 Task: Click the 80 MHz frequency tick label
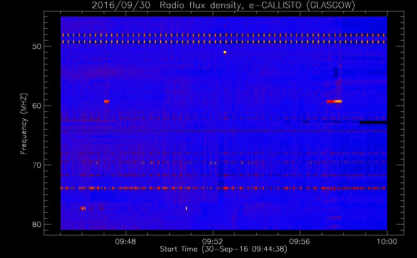pyautogui.click(x=37, y=224)
